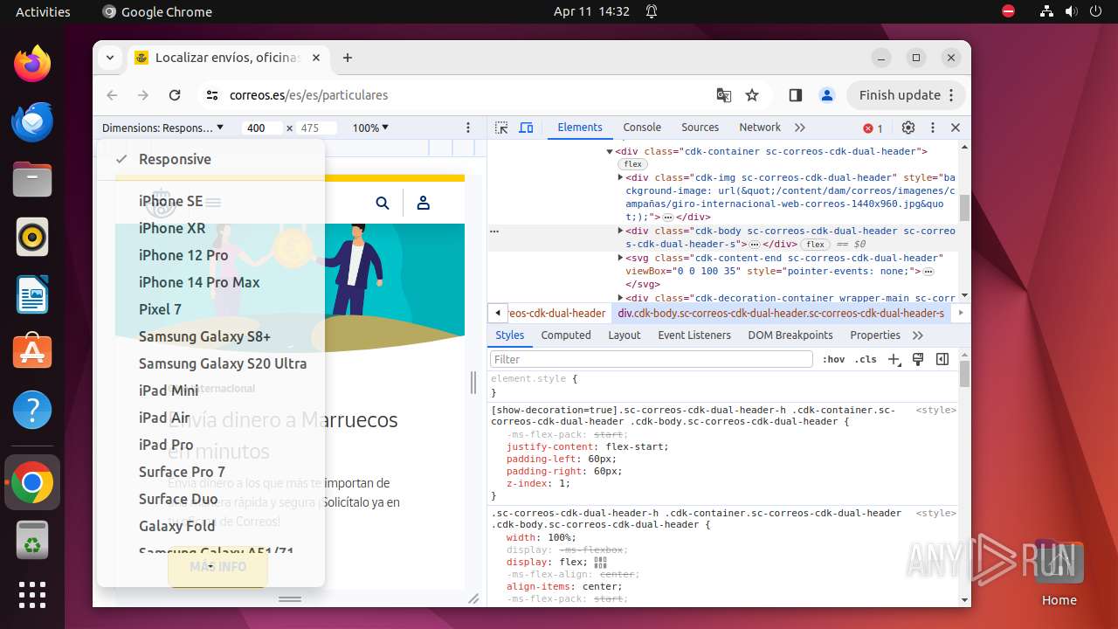Select Responsive in device list
The width and height of the screenshot is (1118, 629).
coord(210,159)
